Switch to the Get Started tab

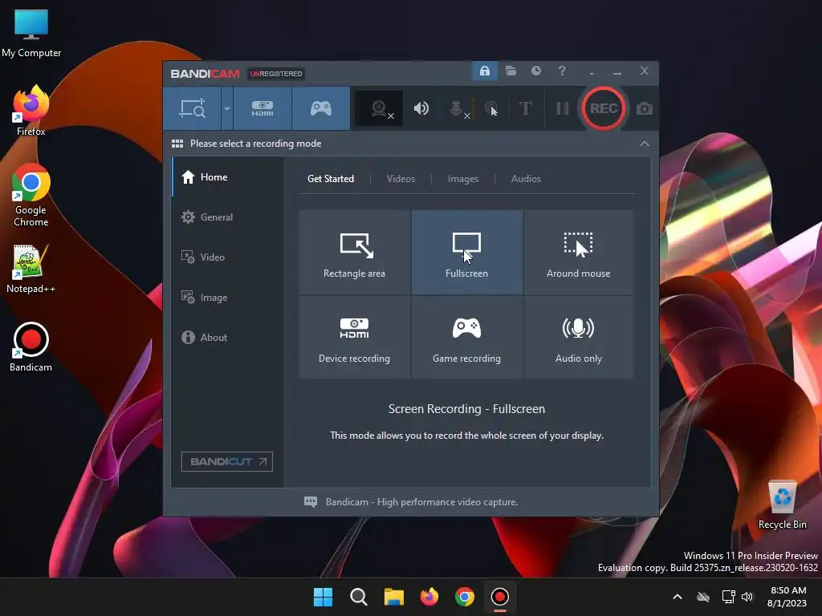click(330, 179)
